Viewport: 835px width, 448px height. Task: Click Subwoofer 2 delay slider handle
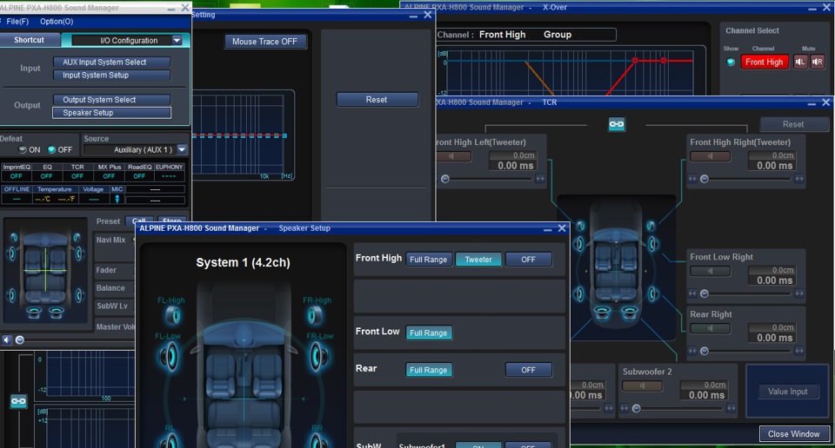click(x=637, y=408)
